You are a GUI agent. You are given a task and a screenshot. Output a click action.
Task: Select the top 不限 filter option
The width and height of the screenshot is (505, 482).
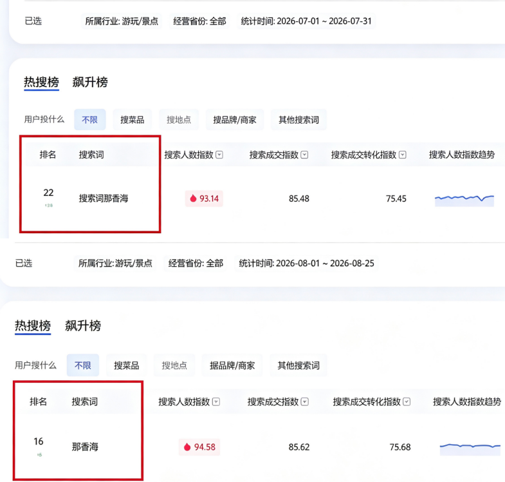(90, 120)
